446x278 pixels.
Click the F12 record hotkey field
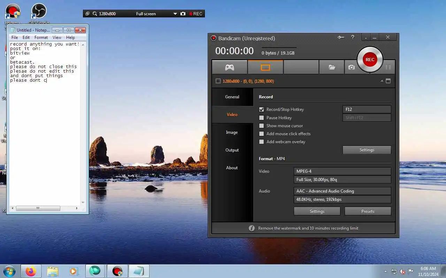367,109
